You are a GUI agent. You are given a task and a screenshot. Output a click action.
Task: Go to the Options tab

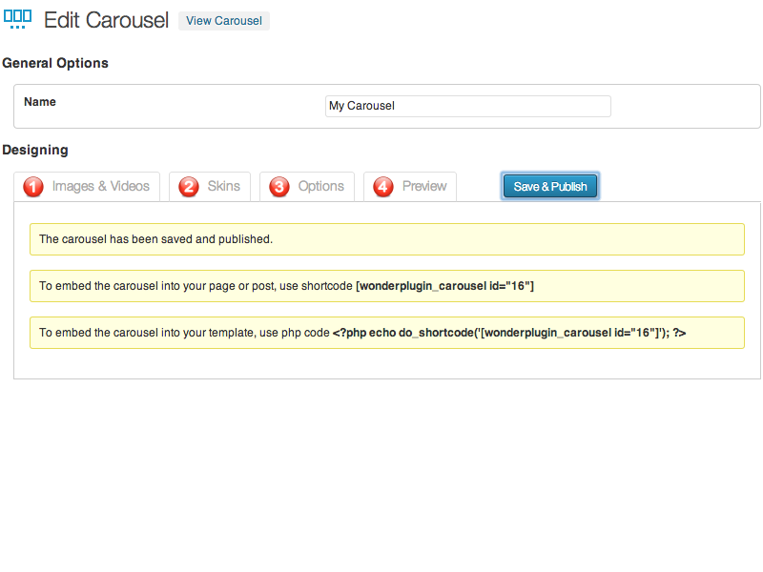320,186
